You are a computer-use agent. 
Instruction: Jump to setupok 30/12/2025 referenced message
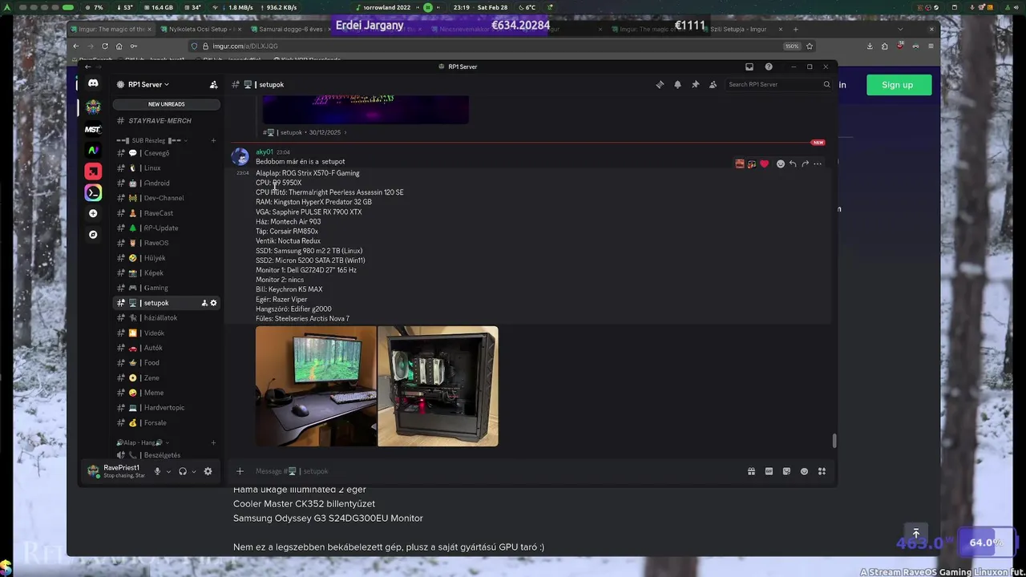coord(305,132)
